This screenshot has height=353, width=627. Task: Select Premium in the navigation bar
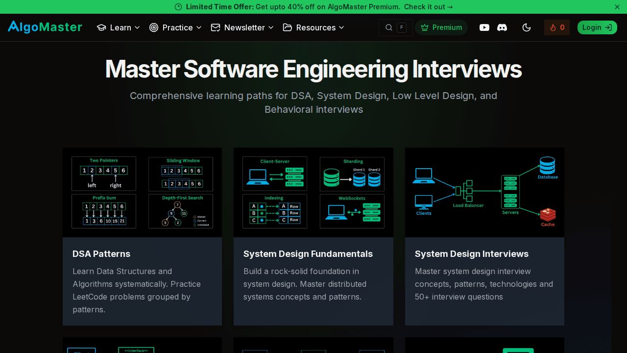[441, 27]
